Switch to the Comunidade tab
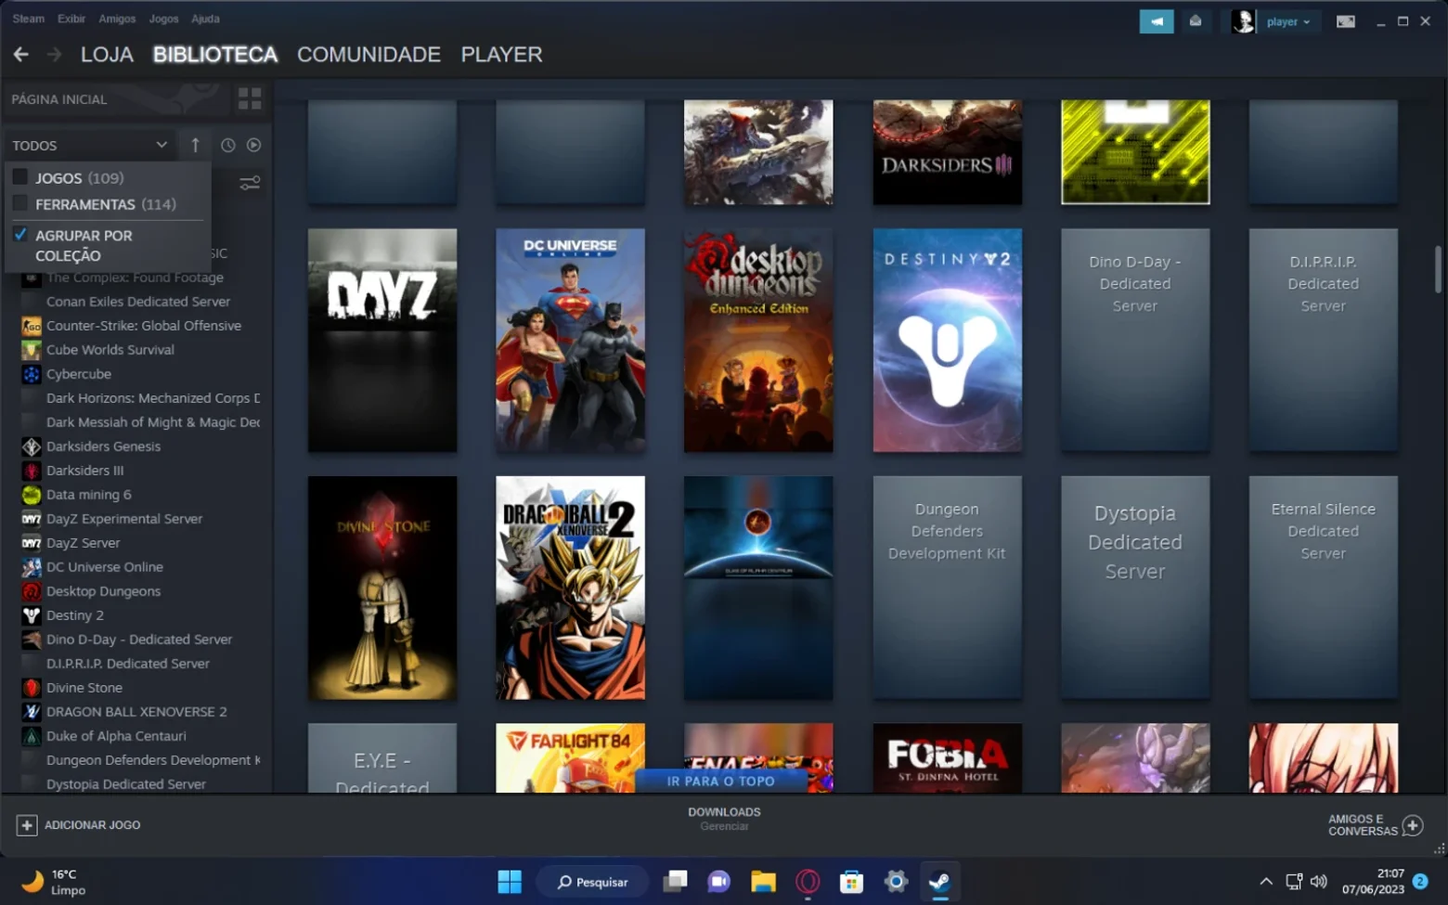 click(x=368, y=55)
